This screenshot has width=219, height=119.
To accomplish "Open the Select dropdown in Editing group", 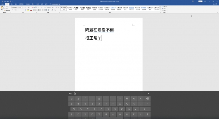I will coord(164,11).
